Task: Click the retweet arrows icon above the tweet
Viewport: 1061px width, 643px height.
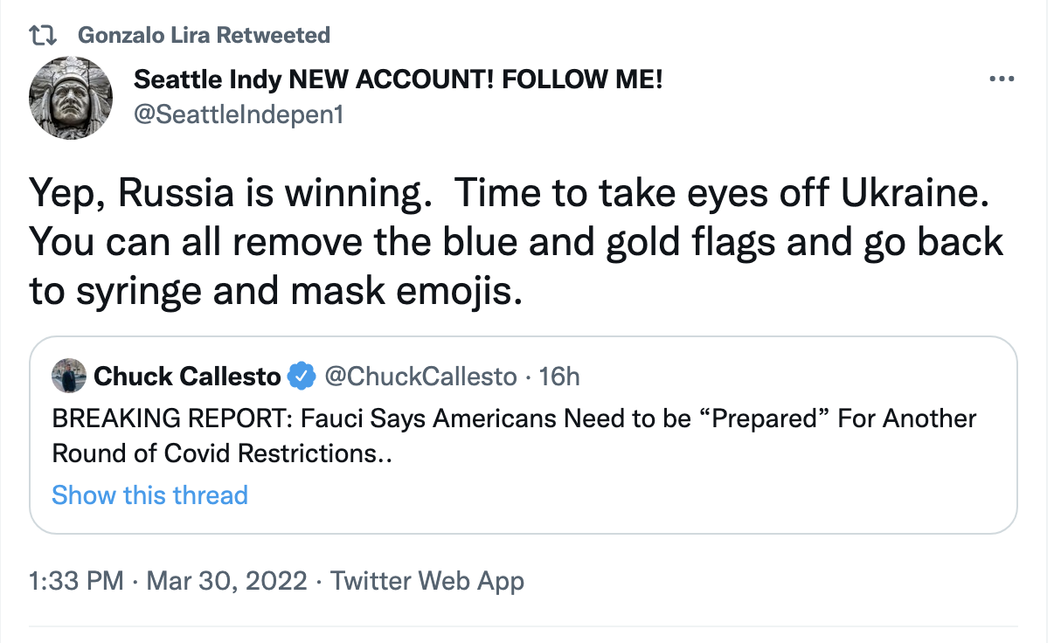Action: 43,36
